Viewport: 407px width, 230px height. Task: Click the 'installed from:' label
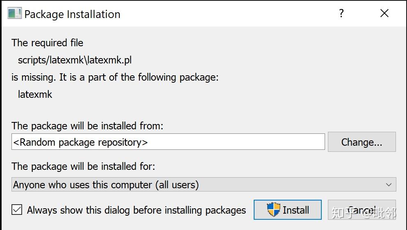click(87, 126)
